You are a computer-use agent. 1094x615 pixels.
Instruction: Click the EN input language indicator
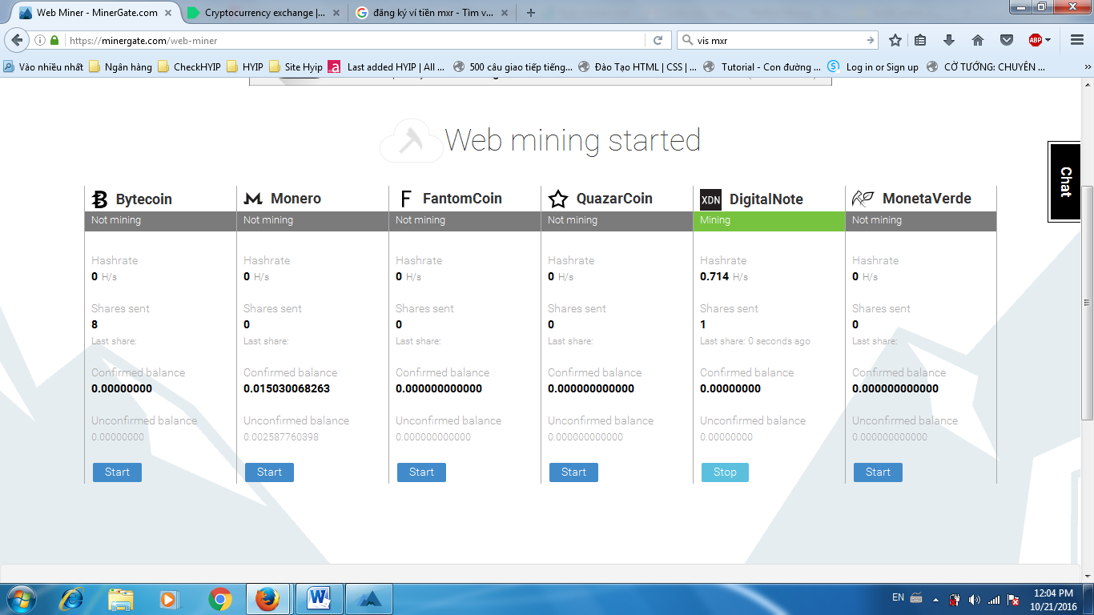898,597
